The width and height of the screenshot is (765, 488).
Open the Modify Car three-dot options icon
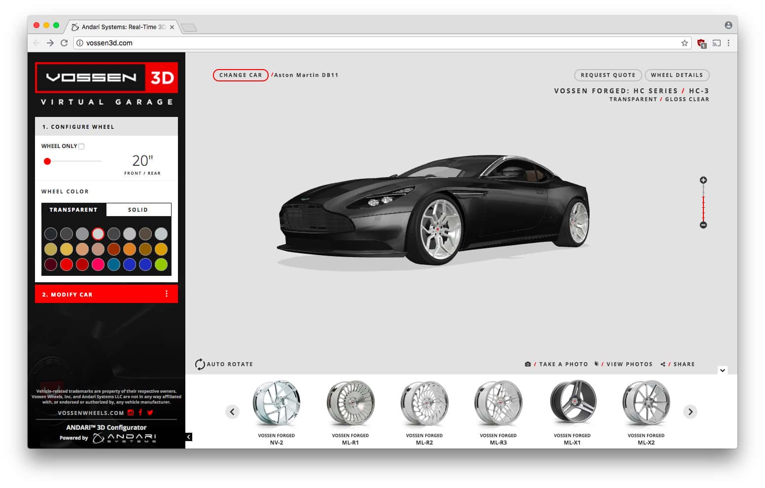(x=167, y=294)
